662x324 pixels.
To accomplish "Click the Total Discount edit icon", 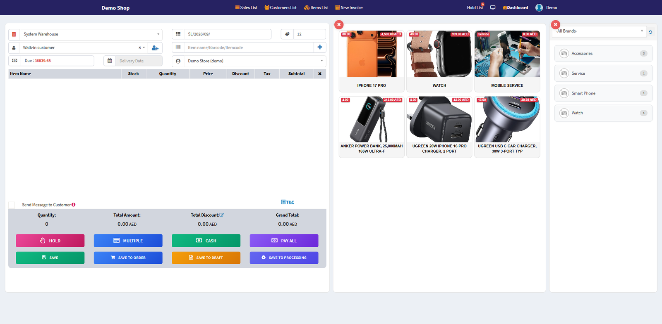I will click(222, 215).
